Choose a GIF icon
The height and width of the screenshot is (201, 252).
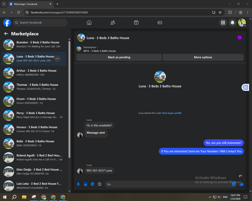[x=100, y=184]
